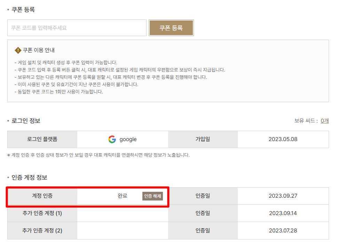Select the date 2023.09.27

283,196
